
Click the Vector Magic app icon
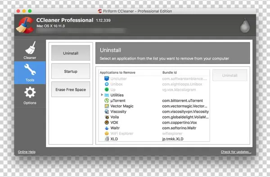(x=107, y=106)
